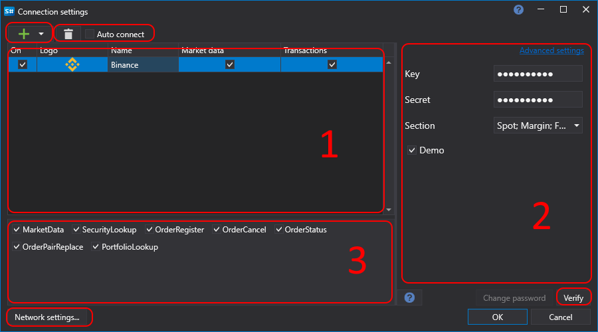Click the green plus add connection icon
This screenshot has height=332, width=598.
coord(24,34)
